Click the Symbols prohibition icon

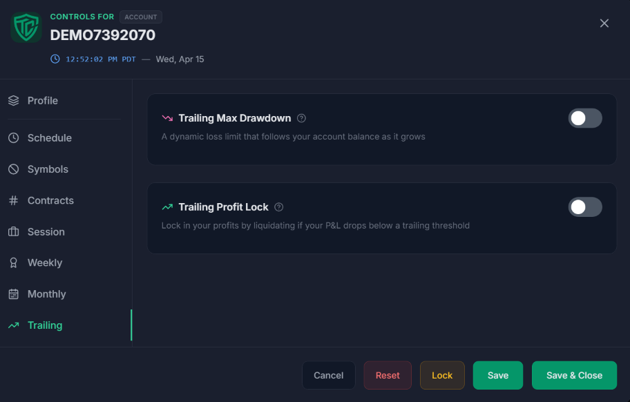pos(15,169)
